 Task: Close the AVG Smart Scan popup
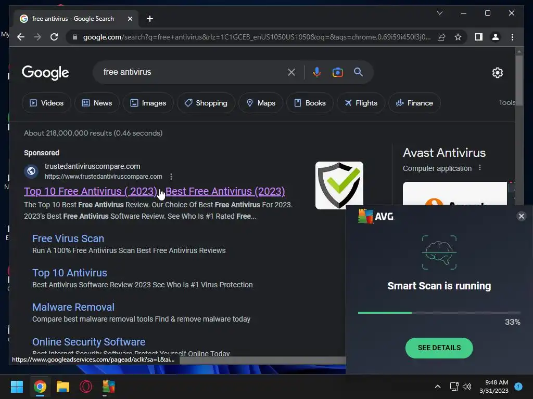point(521,216)
